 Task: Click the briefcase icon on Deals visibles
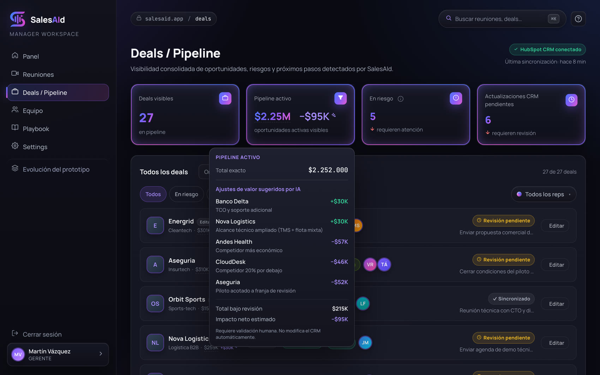pos(225,98)
